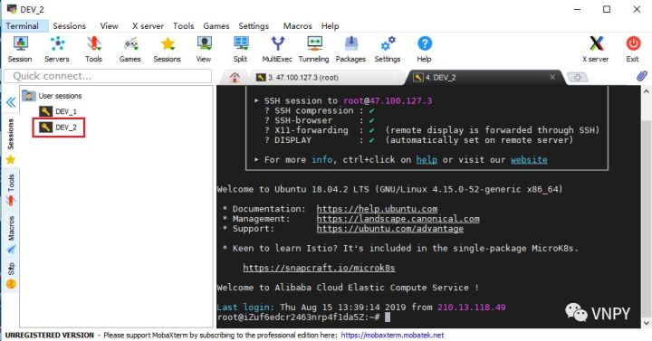Select the DEV_2 session entry
Screen dimensions: 652x341
coord(59,128)
